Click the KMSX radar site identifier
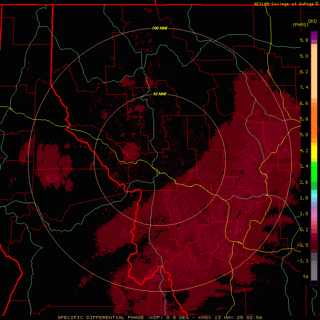 [205, 318]
